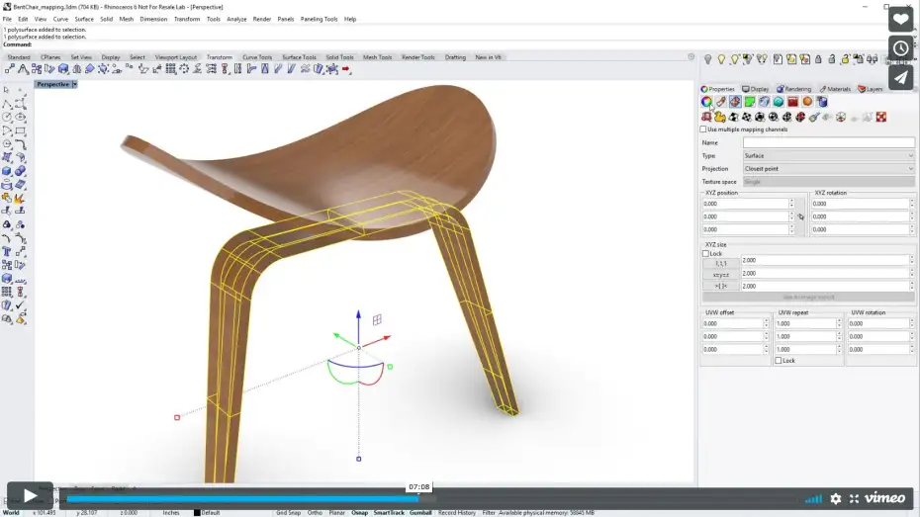Click the Show objects yellow bulb icon
This screenshot has width=920, height=517.
pyautogui.click(x=721, y=59)
